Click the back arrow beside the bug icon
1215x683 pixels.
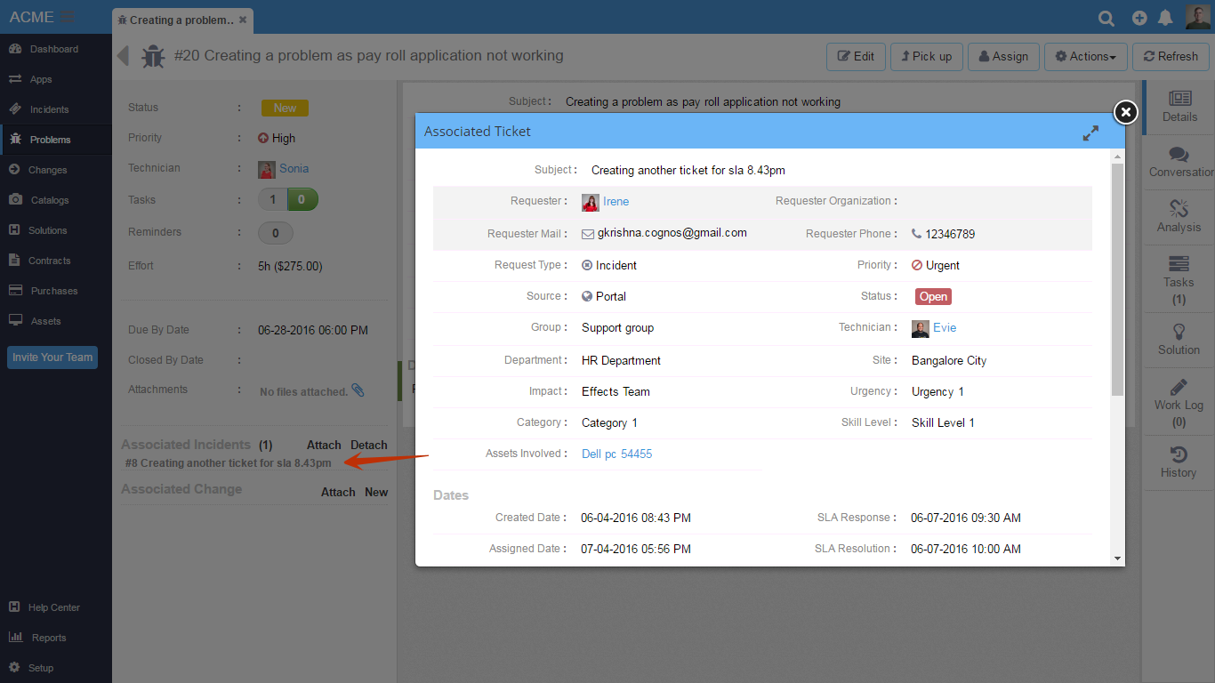click(x=123, y=56)
